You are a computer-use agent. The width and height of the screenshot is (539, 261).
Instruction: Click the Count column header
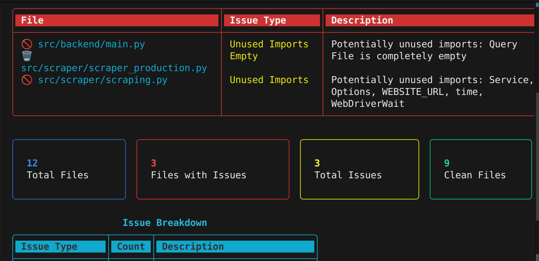(131, 247)
